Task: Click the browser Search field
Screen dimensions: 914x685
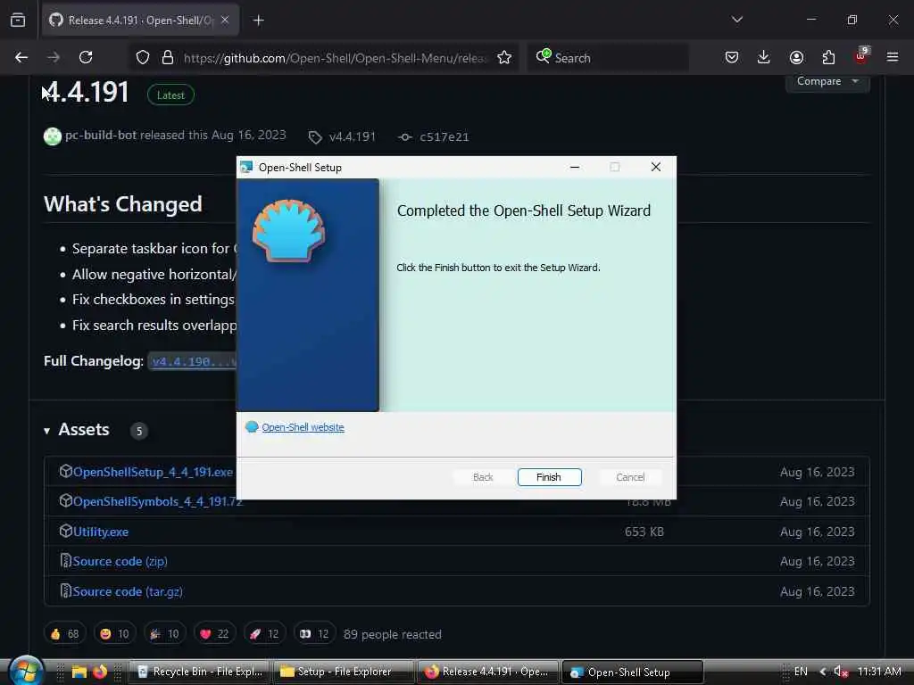Action: pos(609,58)
